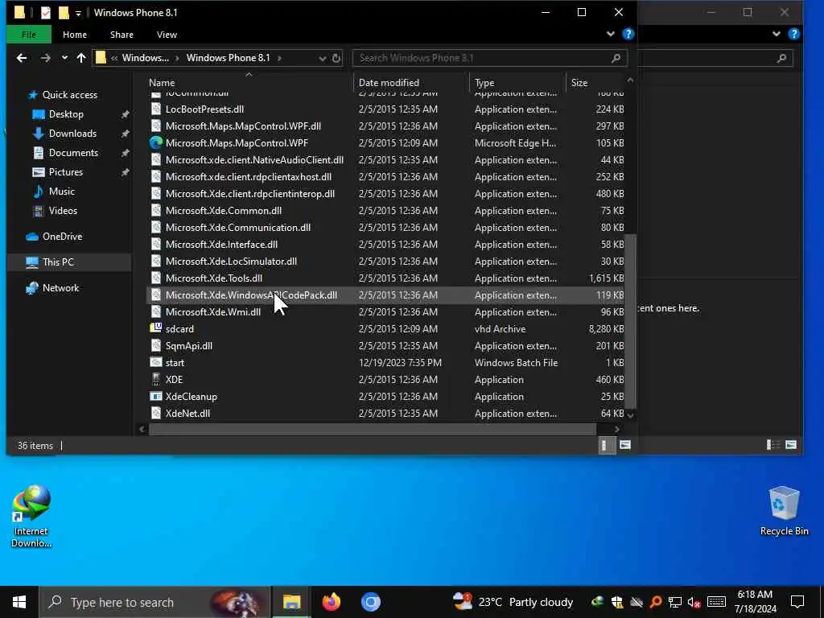Go back with the Back arrow
The image size is (824, 618).
pyautogui.click(x=22, y=58)
